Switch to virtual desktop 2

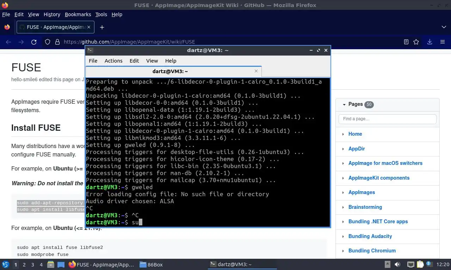click(x=24, y=264)
